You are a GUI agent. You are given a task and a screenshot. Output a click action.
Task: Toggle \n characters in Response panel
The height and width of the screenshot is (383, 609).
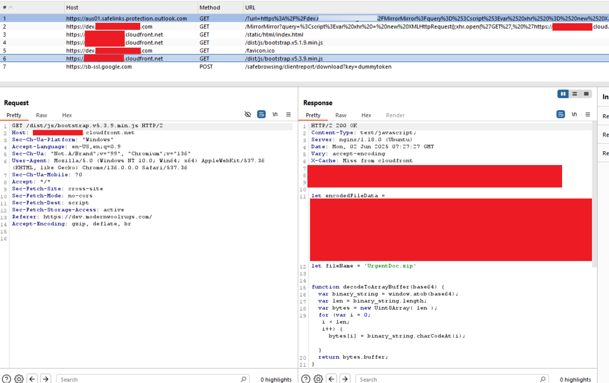[x=574, y=114]
